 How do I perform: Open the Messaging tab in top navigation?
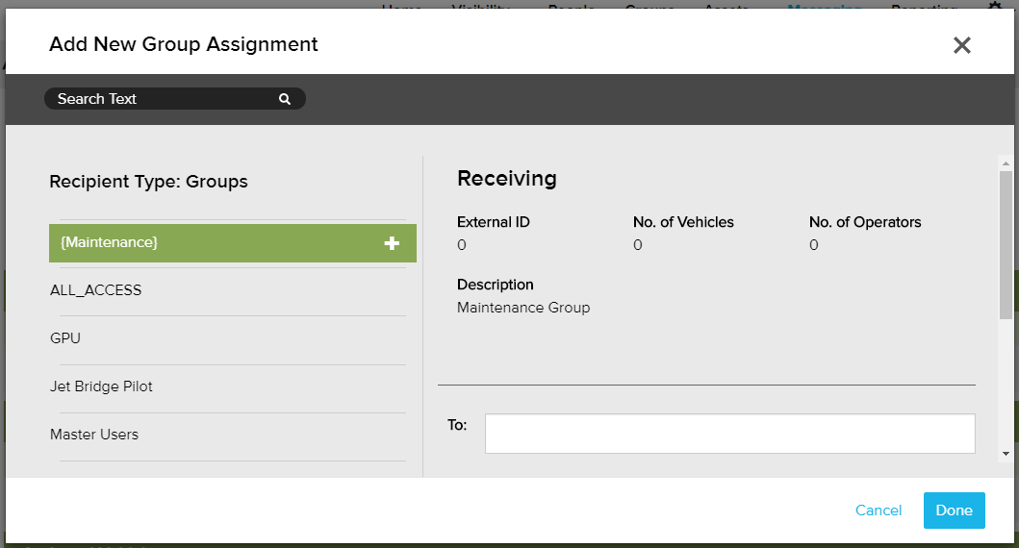[x=824, y=6]
